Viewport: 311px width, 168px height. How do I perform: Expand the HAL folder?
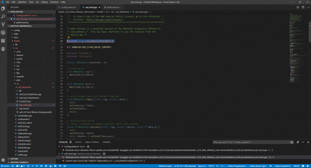(x=18, y=62)
